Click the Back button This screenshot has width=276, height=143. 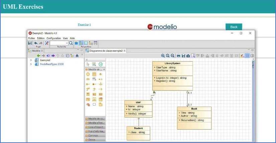234,27
